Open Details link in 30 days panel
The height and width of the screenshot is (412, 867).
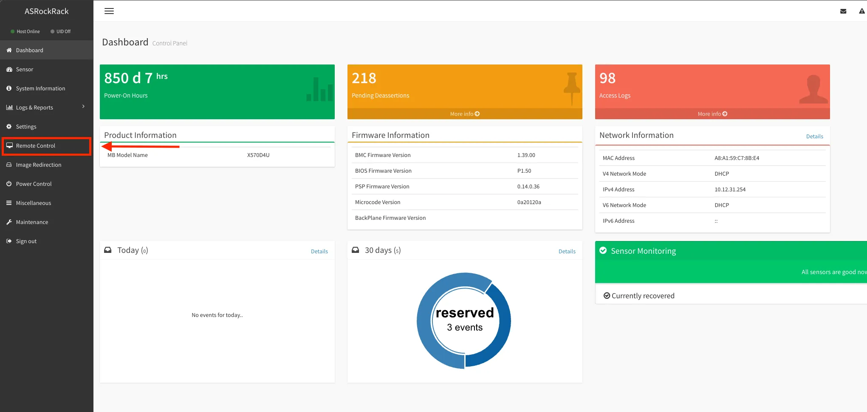click(567, 251)
